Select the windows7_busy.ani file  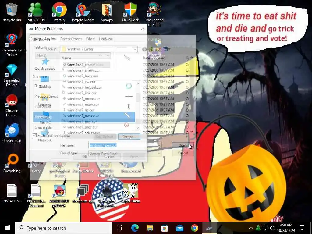(x=83, y=76)
